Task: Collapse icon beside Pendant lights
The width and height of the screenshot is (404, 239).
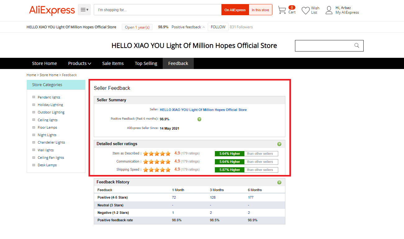Action: click(x=34, y=97)
